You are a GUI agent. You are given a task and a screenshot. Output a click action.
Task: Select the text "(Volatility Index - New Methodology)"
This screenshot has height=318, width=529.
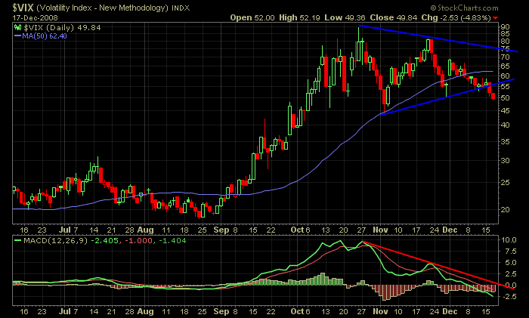click(102, 8)
